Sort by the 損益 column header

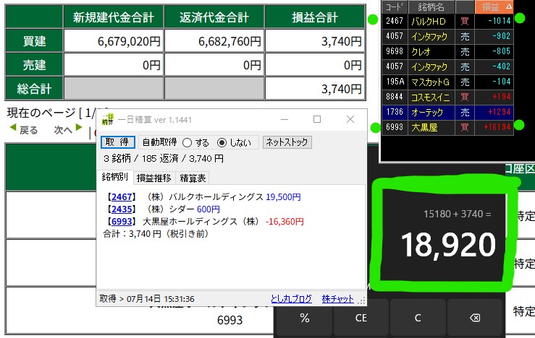pos(494,6)
